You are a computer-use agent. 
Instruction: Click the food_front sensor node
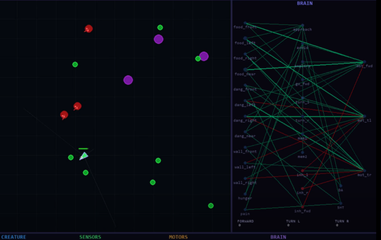point(245,23)
